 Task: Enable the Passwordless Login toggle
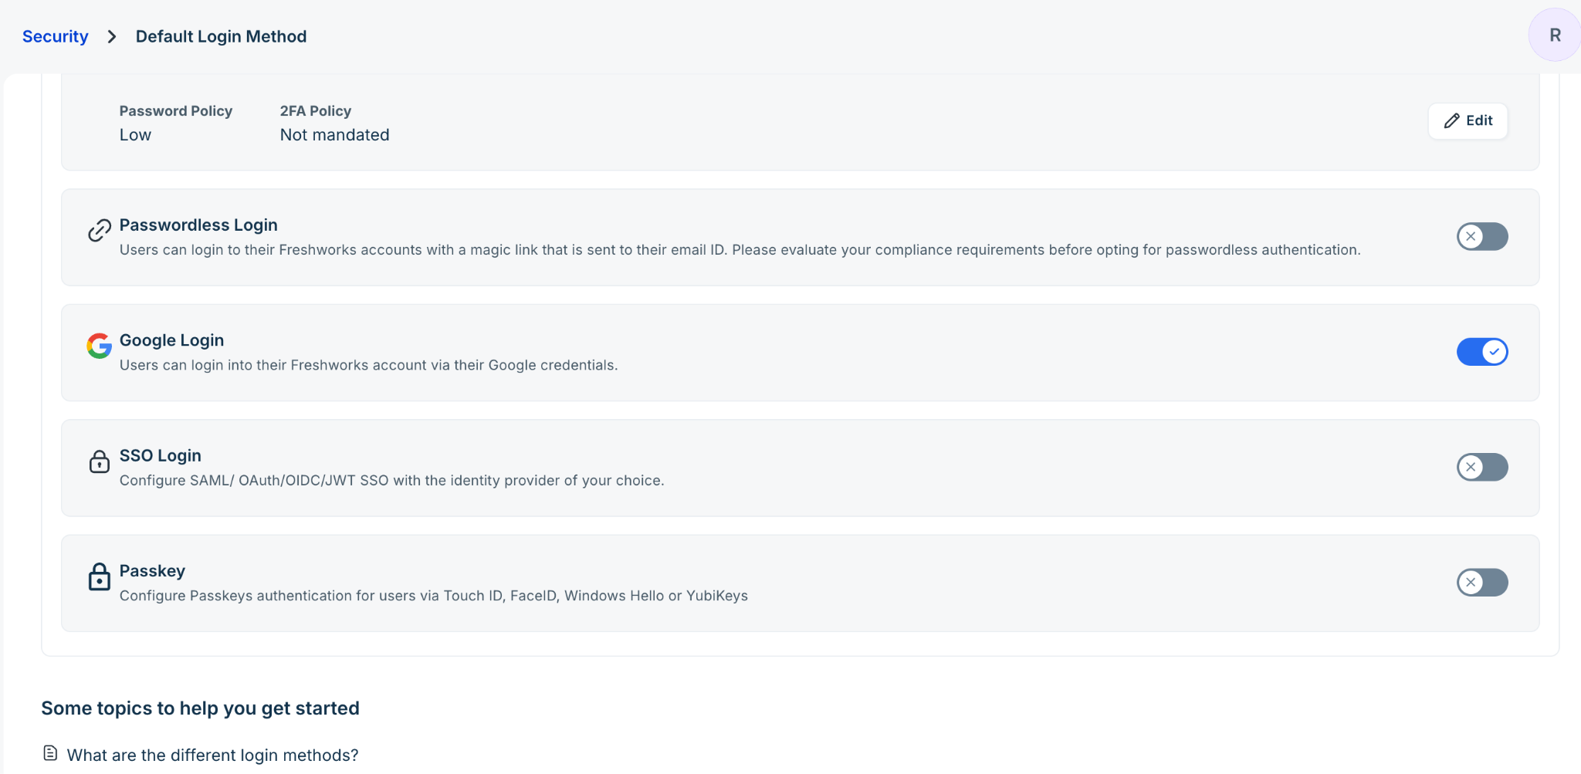1482,236
